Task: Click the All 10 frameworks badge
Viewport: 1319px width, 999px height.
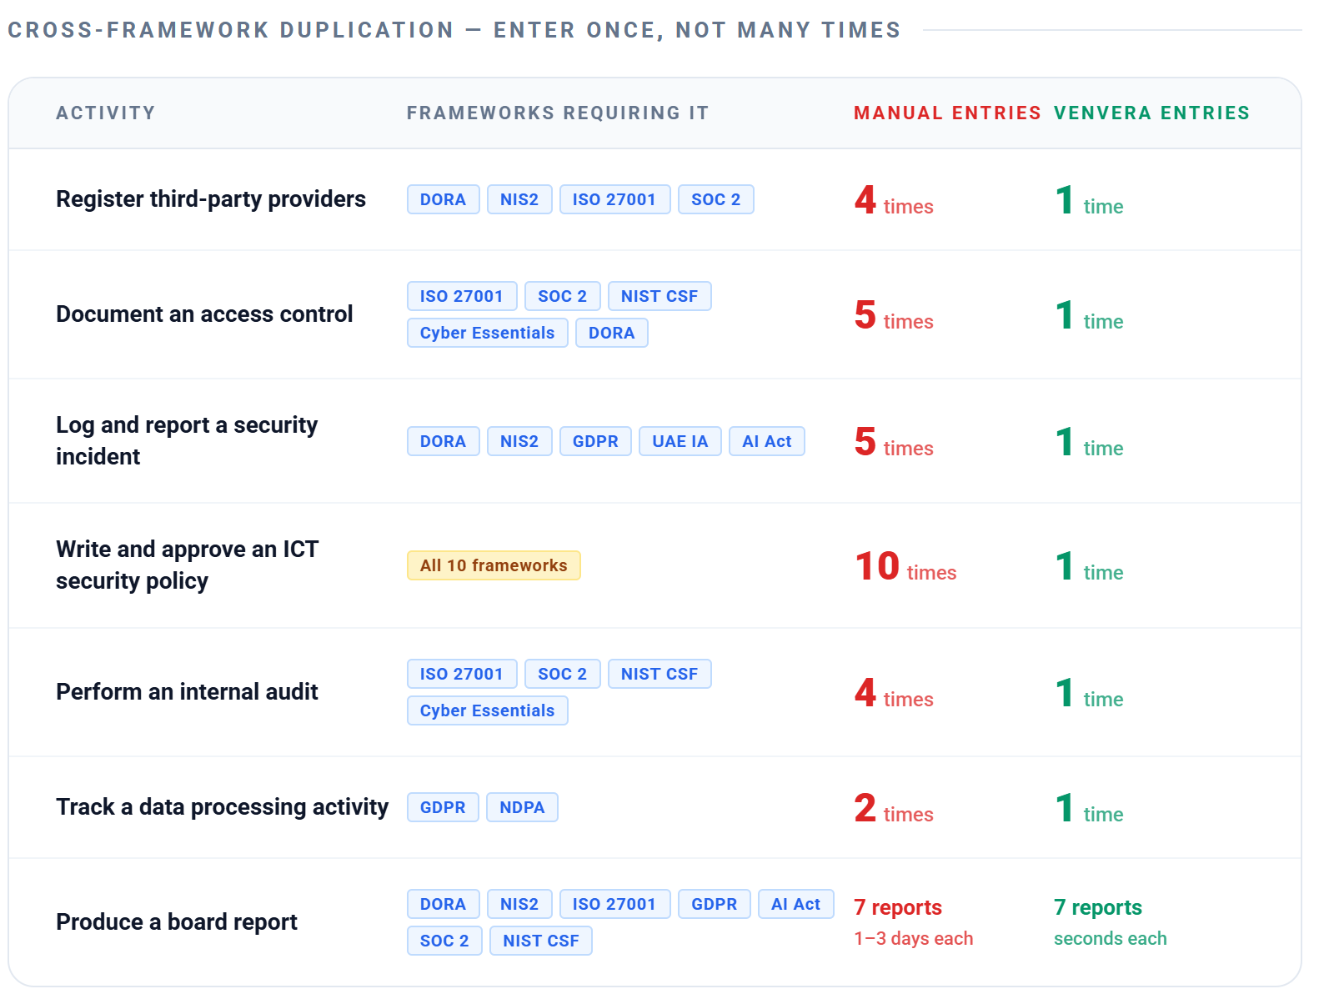Action: (494, 565)
